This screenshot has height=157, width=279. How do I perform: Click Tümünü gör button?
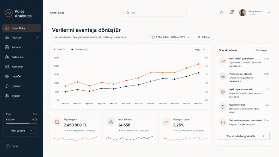point(261,50)
